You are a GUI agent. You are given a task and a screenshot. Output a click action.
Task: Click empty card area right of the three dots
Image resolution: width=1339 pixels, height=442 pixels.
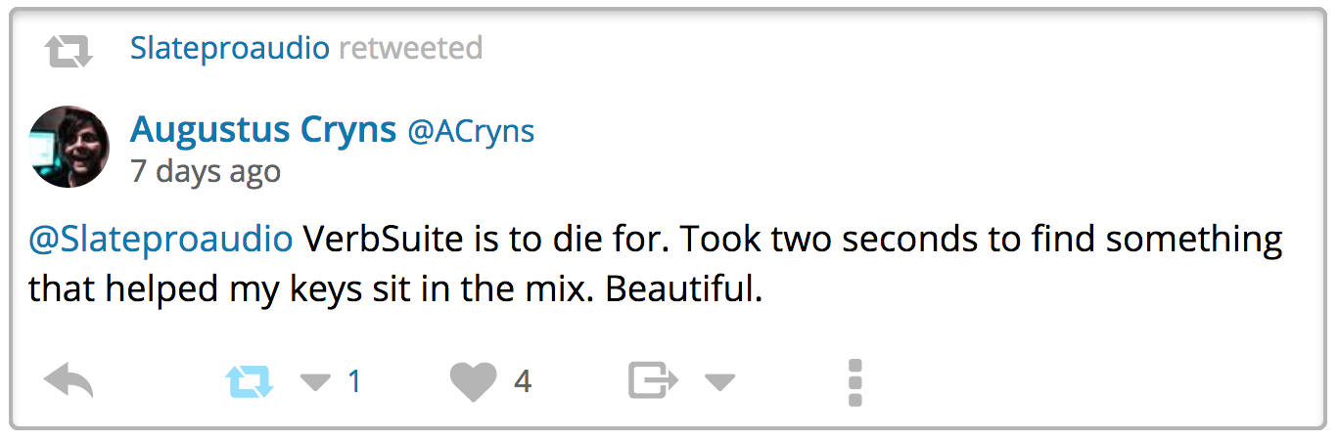pos(1077,381)
